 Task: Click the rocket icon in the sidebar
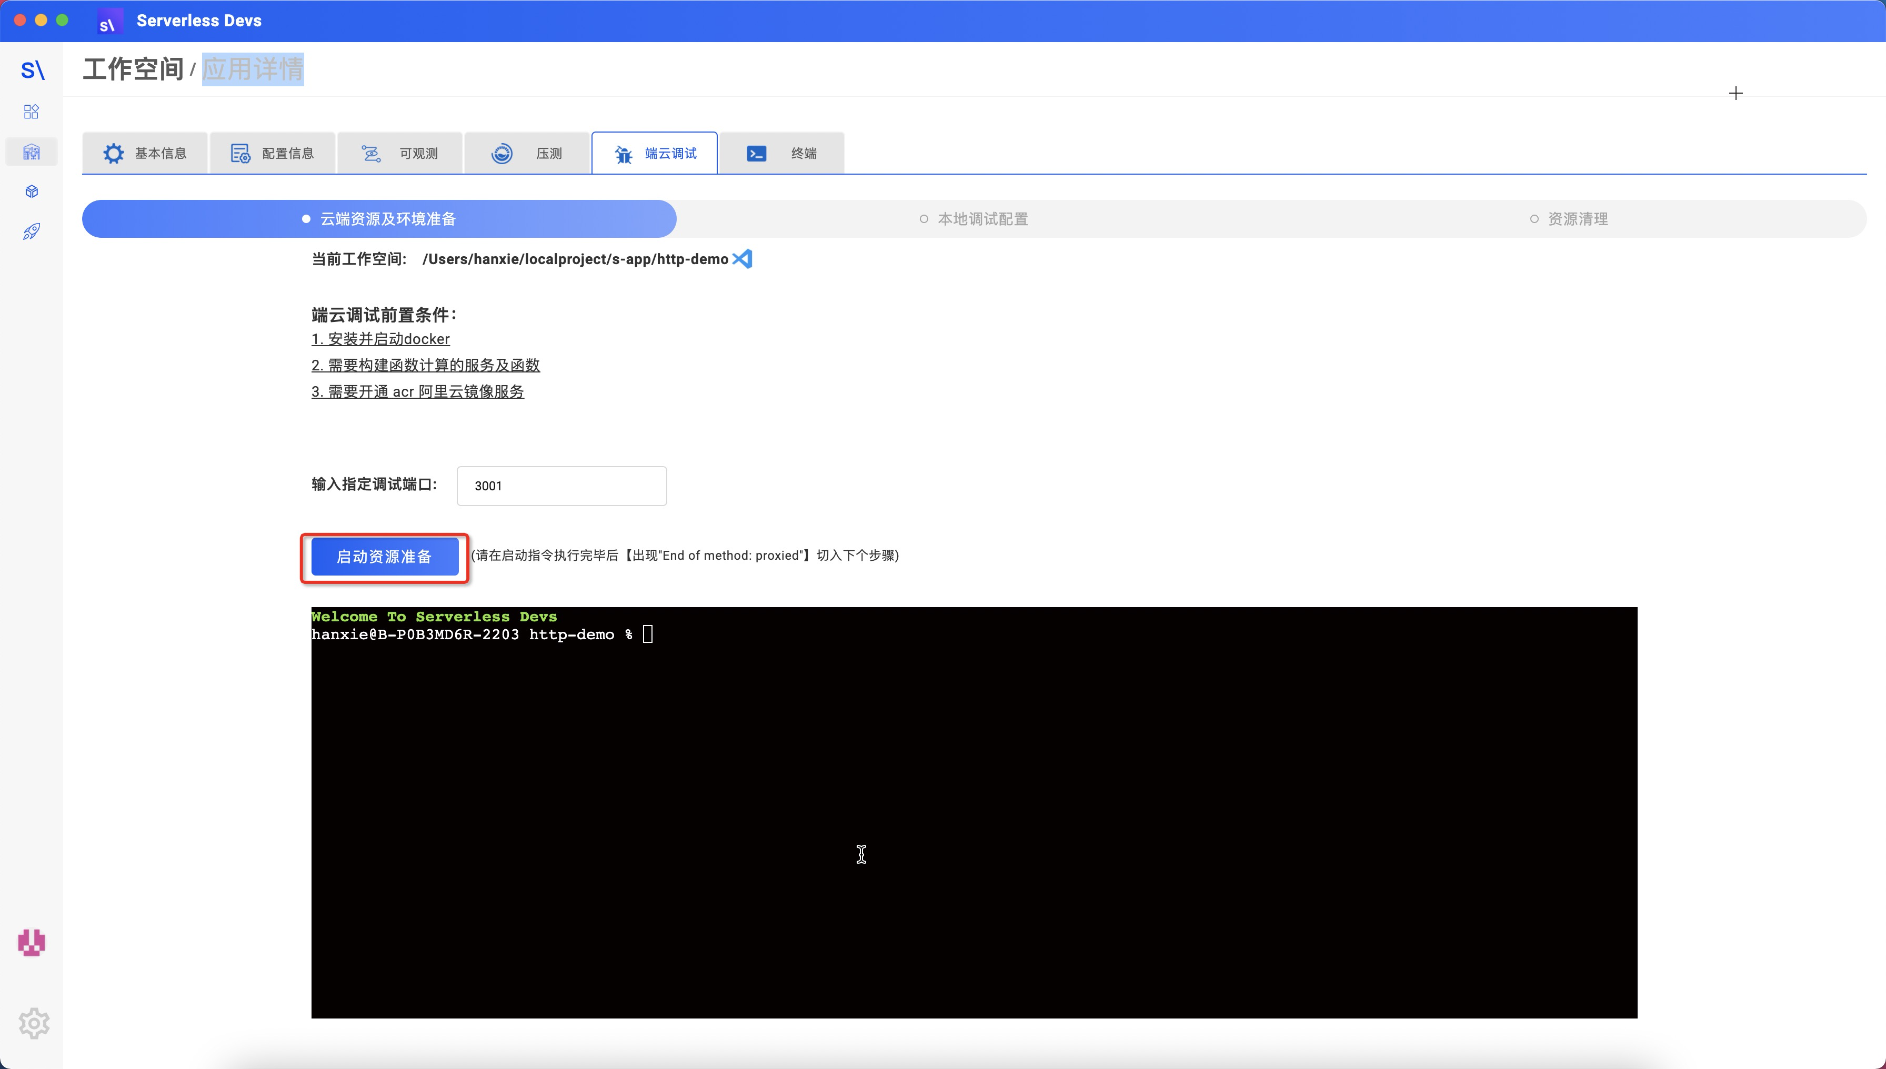pos(32,232)
